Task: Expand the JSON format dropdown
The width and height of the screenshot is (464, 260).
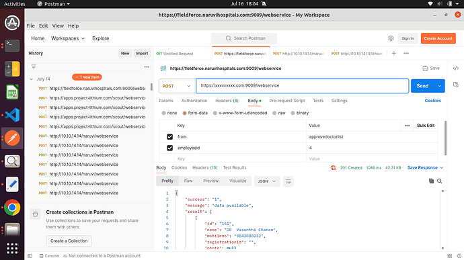Action: [267, 181]
